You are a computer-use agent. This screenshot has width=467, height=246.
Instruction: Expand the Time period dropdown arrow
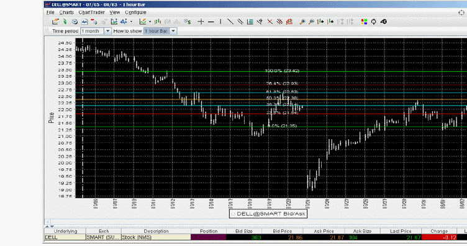[107, 31]
